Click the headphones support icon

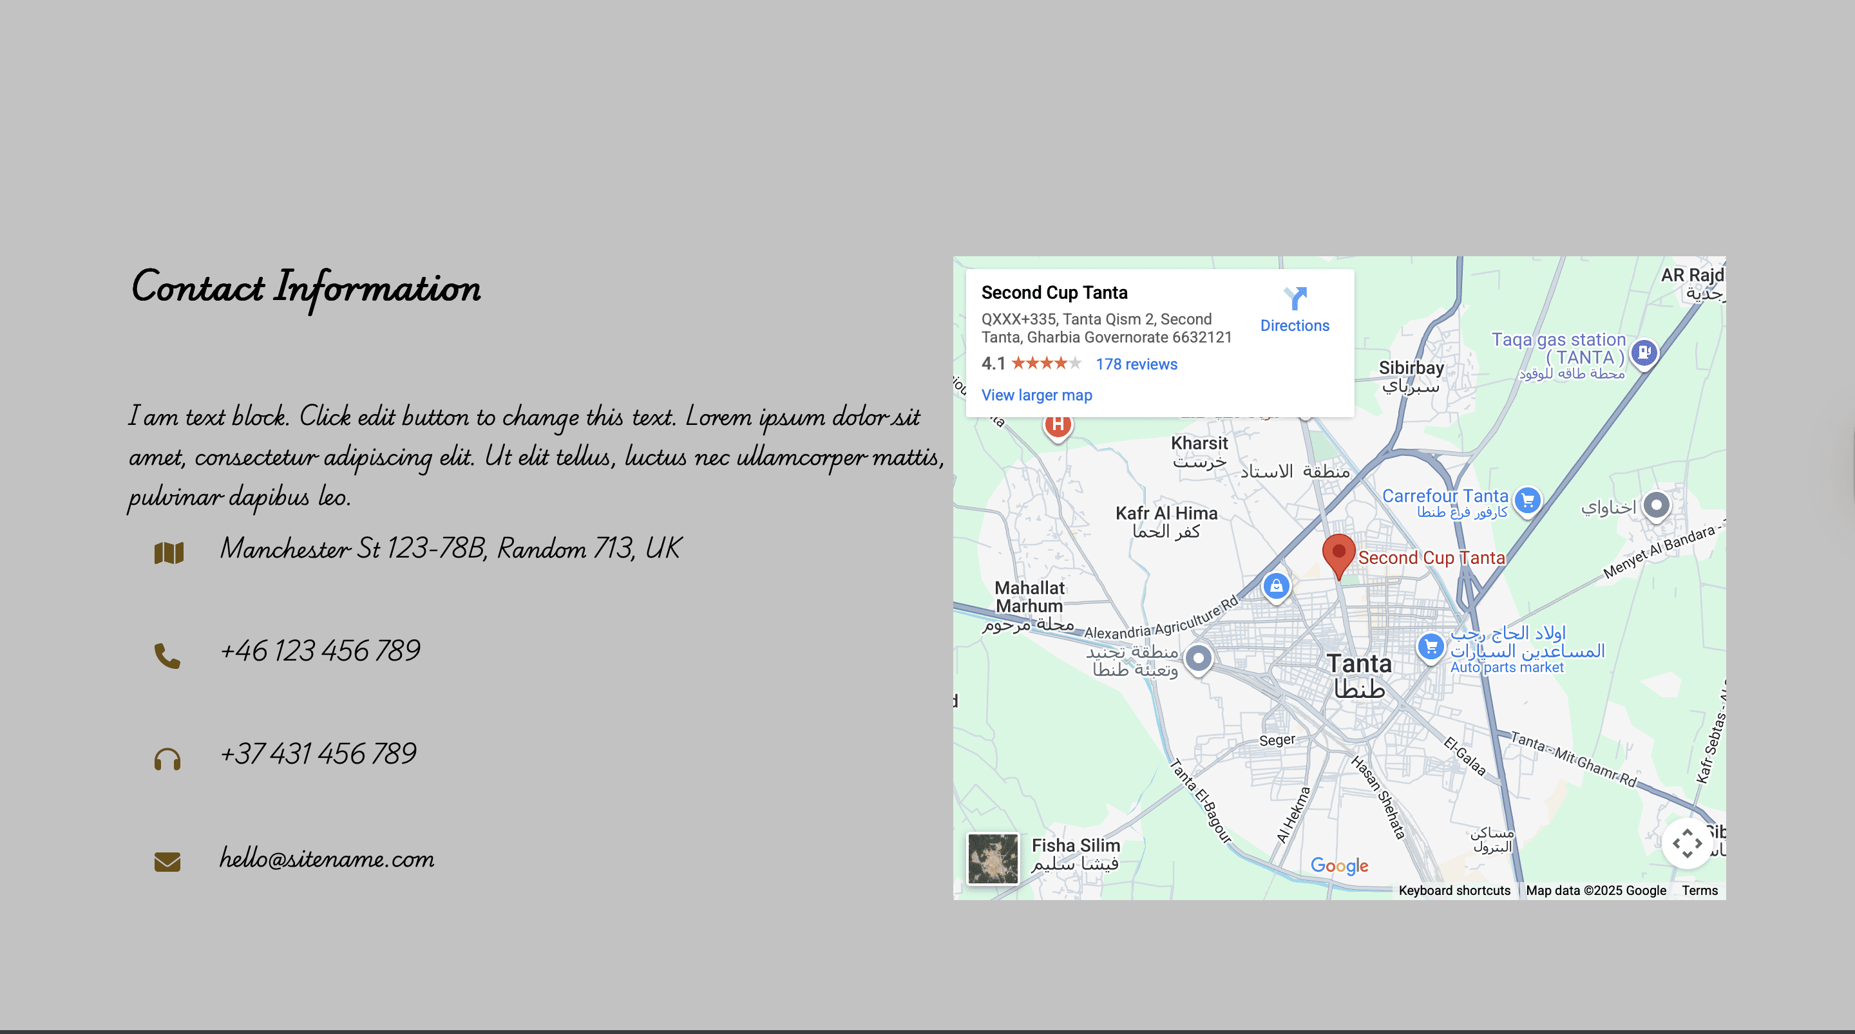[x=167, y=759]
